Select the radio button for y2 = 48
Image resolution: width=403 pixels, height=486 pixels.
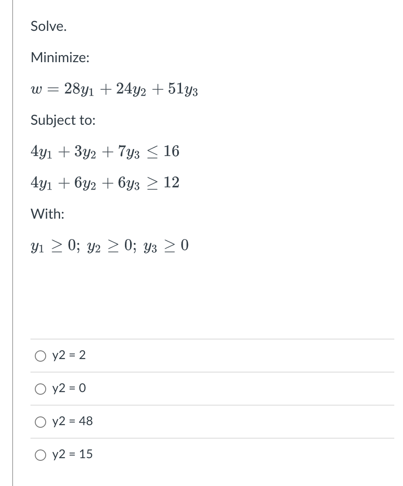(40, 422)
